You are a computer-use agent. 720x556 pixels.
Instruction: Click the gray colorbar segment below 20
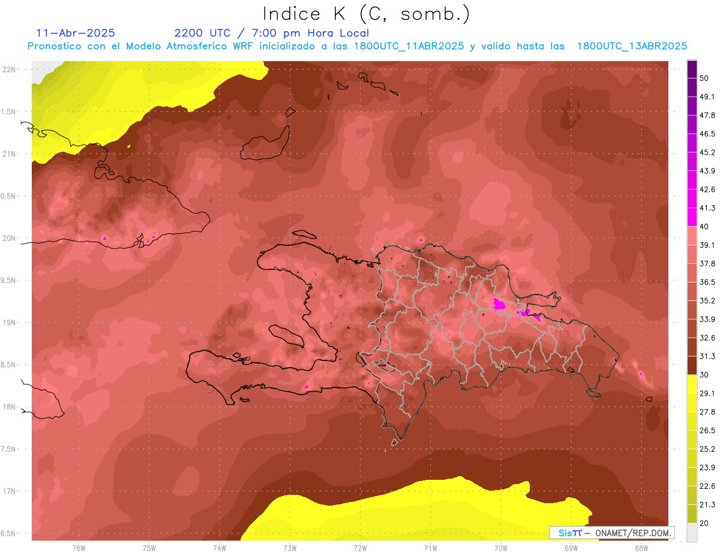click(x=692, y=532)
